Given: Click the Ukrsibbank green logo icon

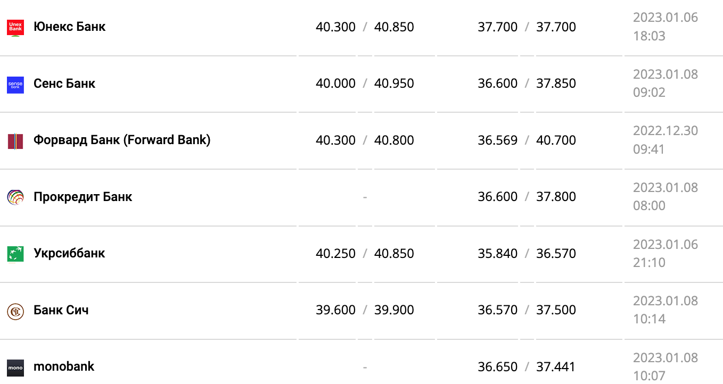Looking at the screenshot, I should pos(15,254).
